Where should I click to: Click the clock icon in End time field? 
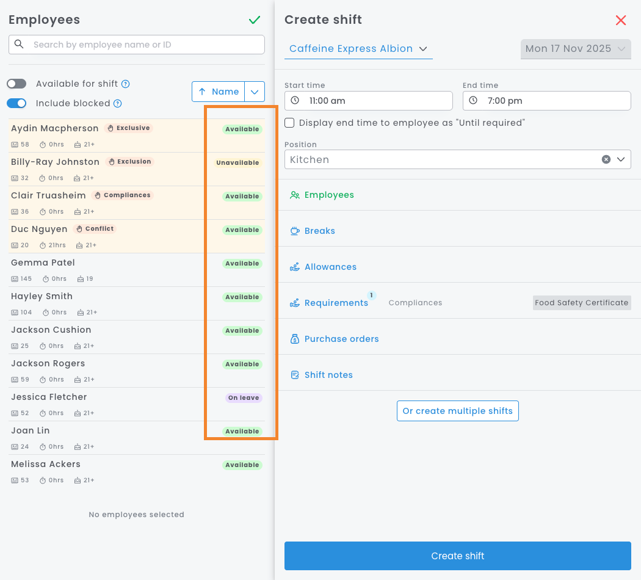[x=473, y=101]
